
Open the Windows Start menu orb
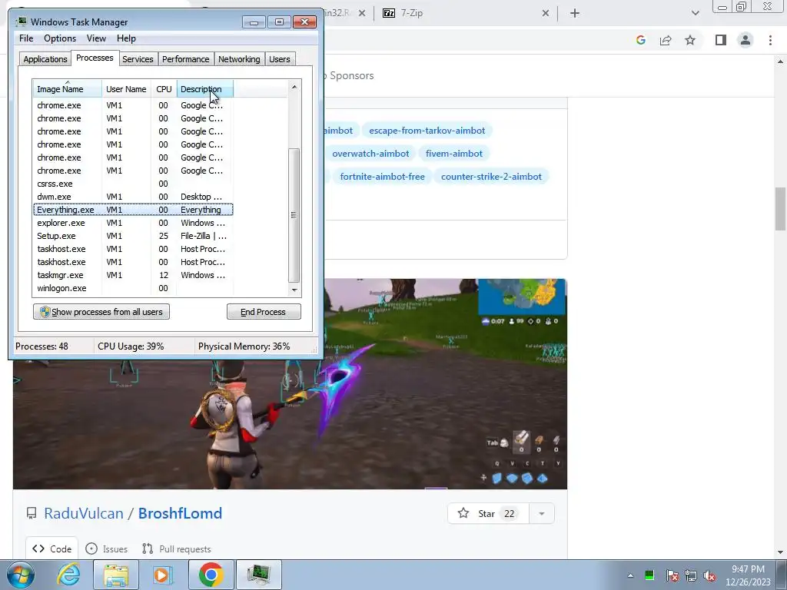click(x=20, y=575)
